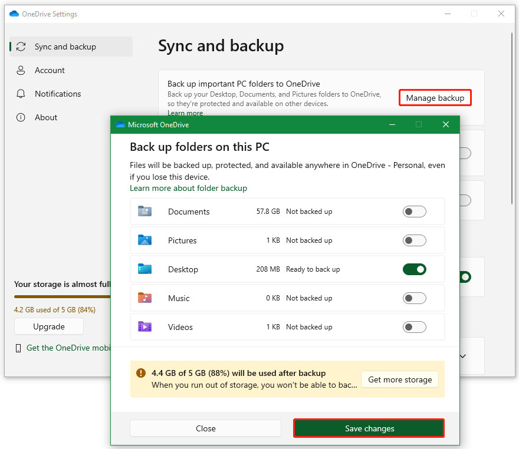
Task: Click the Upgrade button
Action: [x=49, y=326]
